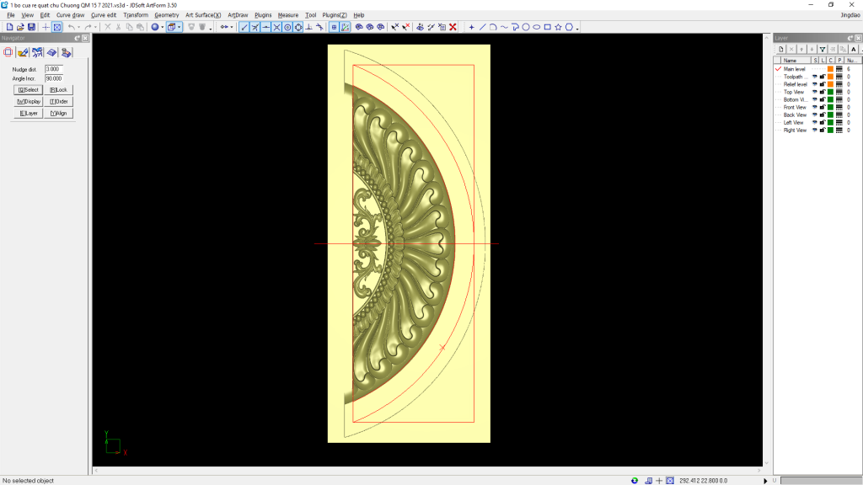Click the layer filter funnel icon
Image resolution: width=863 pixels, height=485 pixels.
tap(823, 50)
